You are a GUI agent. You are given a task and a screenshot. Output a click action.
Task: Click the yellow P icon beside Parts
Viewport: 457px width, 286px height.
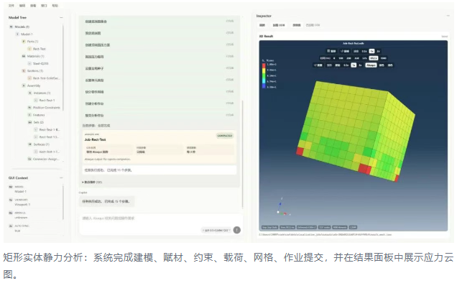[24, 42]
